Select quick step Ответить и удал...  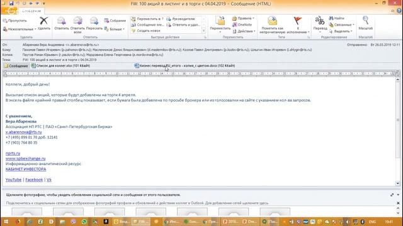(183, 25)
